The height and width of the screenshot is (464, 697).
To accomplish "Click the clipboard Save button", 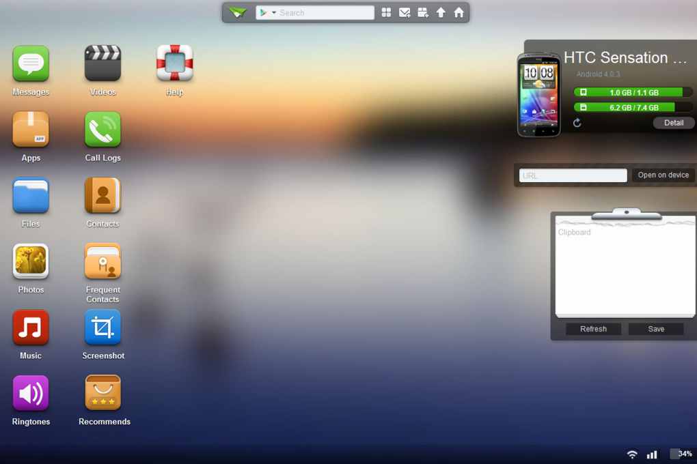I will coord(656,329).
